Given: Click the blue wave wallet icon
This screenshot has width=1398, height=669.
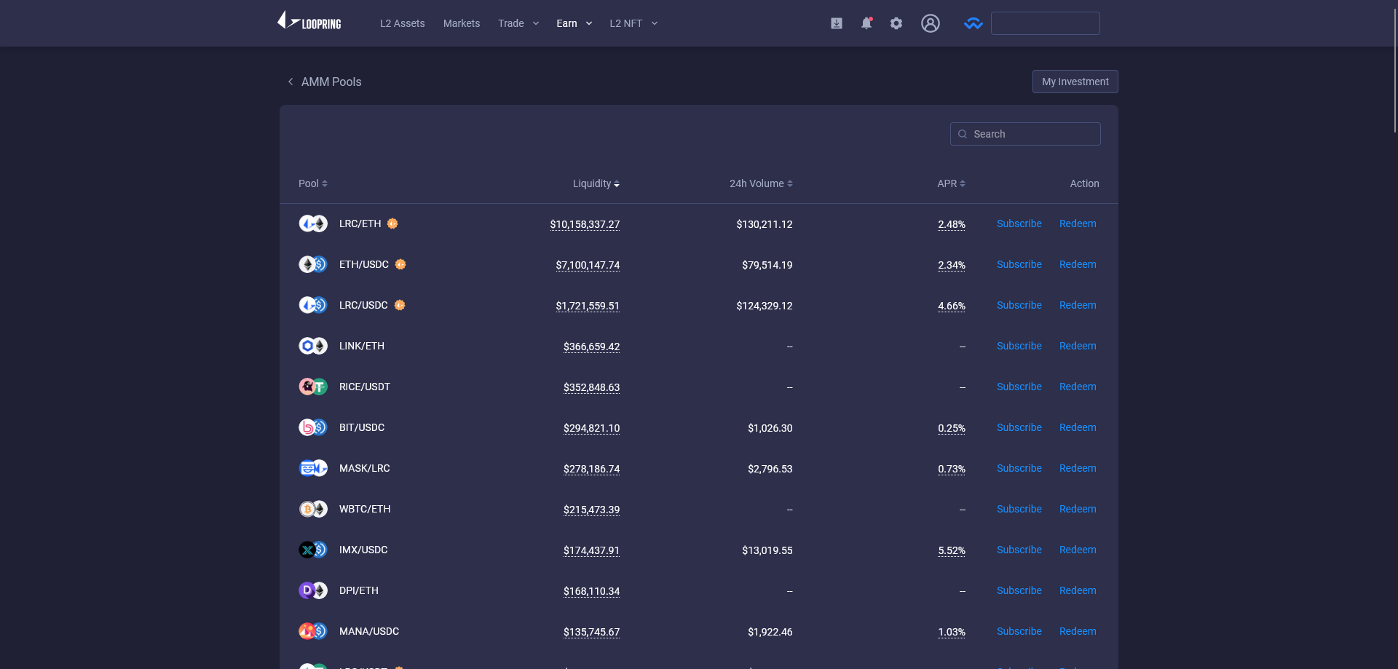Looking at the screenshot, I should point(973,23).
